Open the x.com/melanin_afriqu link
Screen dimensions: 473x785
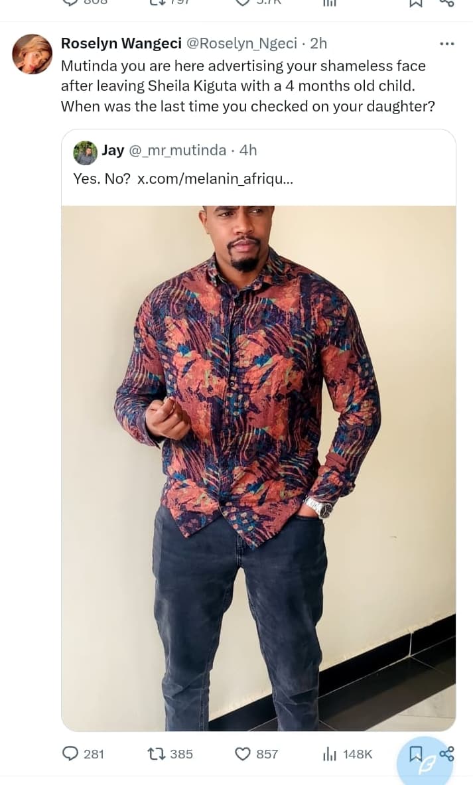point(215,178)
